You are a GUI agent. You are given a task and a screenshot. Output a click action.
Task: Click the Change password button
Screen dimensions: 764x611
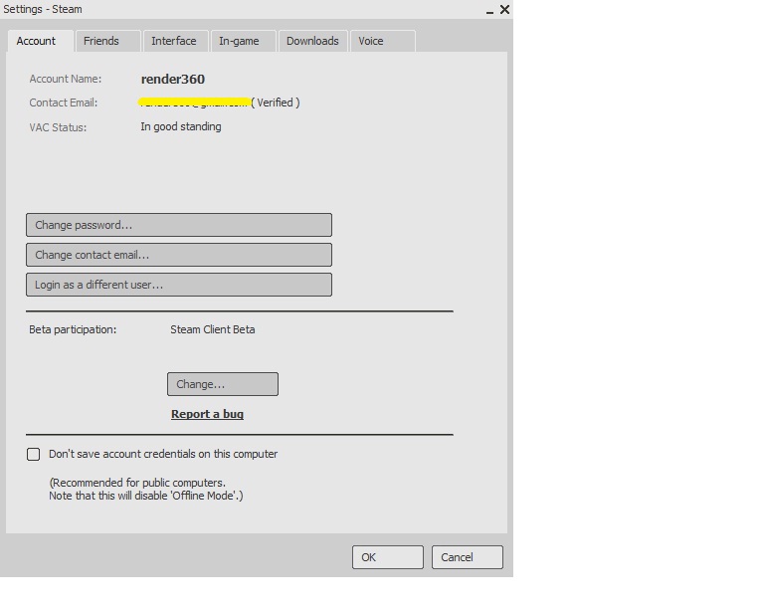click(x=179, y=225)
